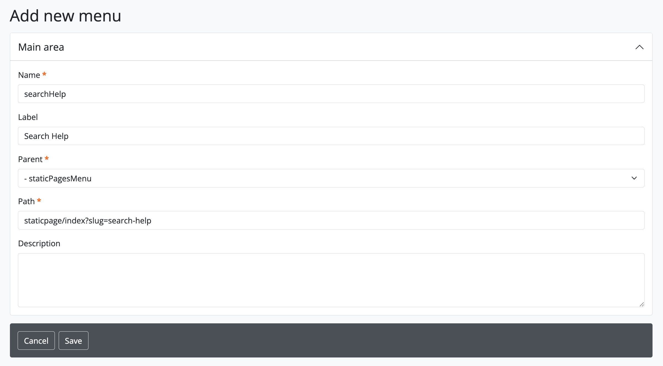
Task: Focus the Label field with Search Help
Action: tap(331, 136)
